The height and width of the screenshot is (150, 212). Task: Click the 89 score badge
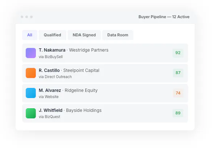point(178,113)
